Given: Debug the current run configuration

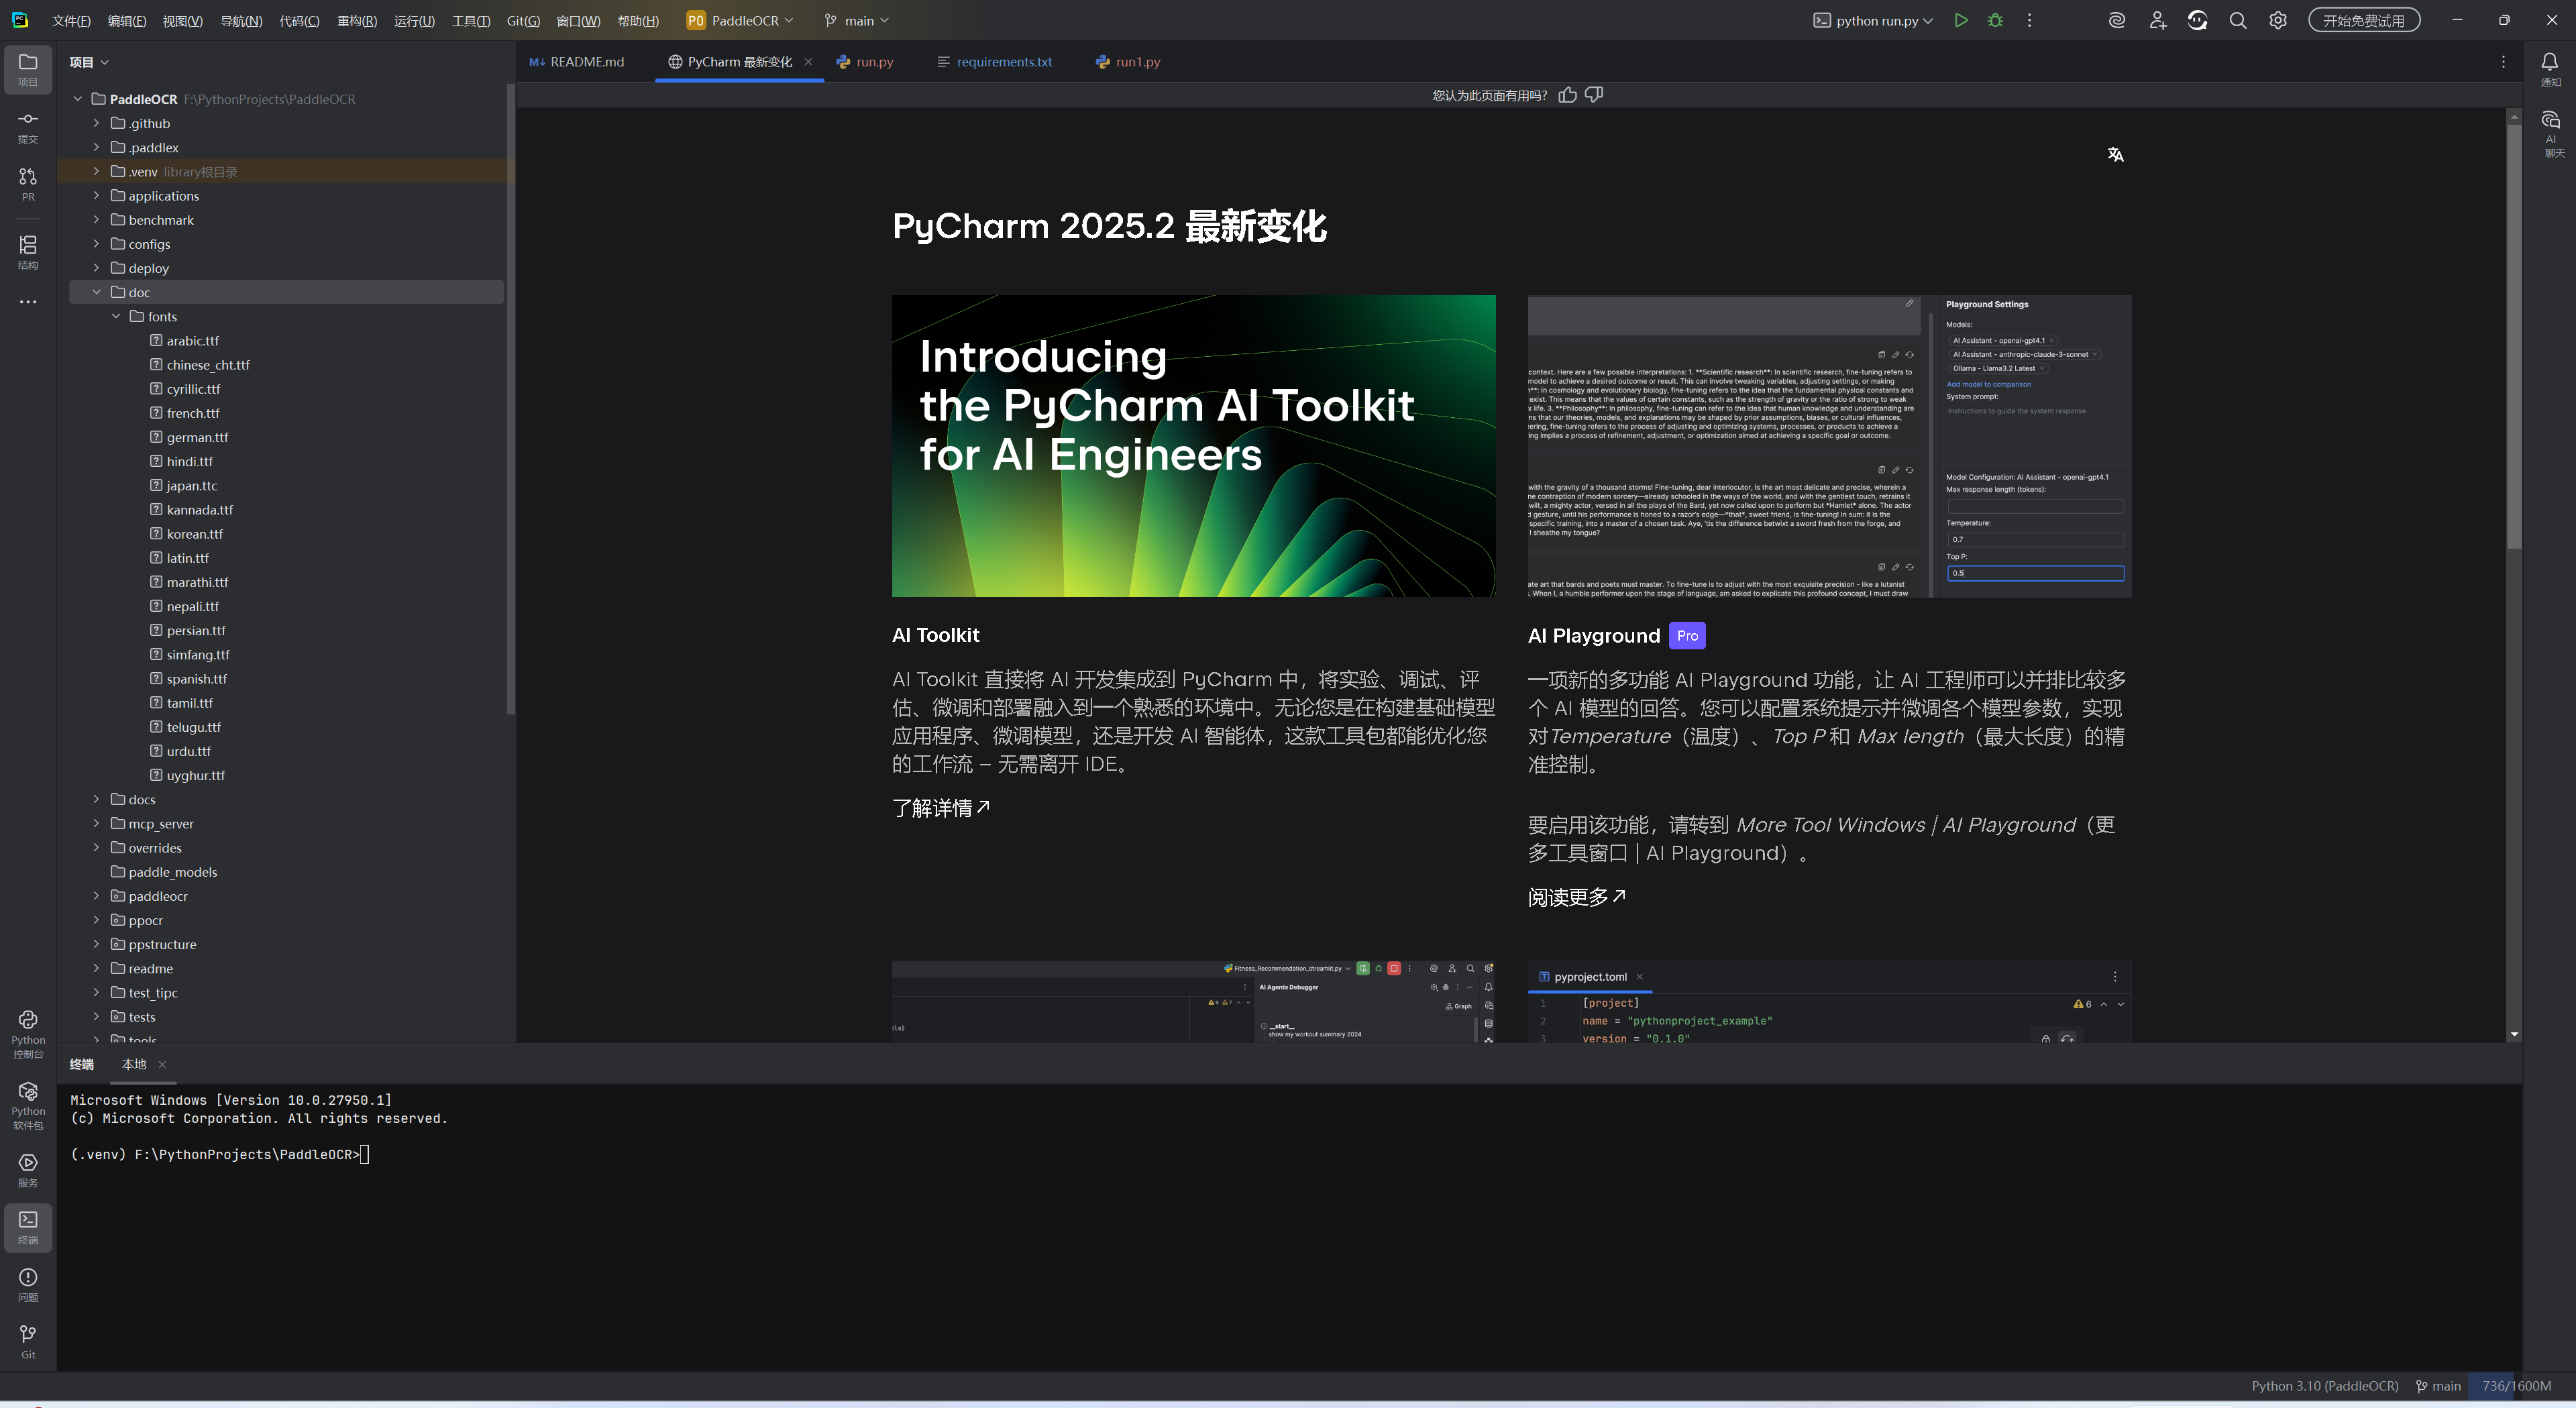Looking at the screenshot, I should 1995,20.
